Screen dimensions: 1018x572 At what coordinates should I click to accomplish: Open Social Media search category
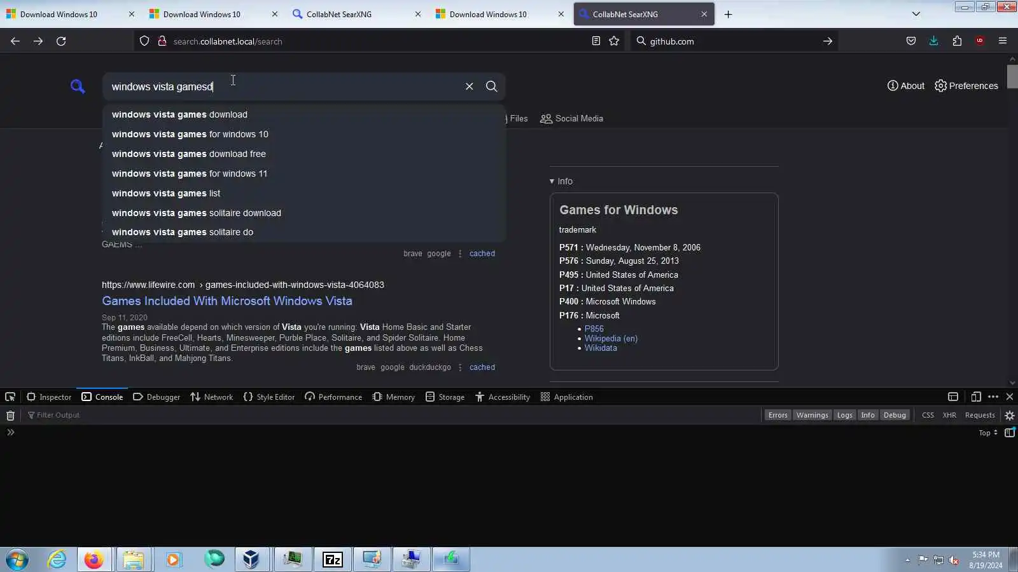pos(572,119)
